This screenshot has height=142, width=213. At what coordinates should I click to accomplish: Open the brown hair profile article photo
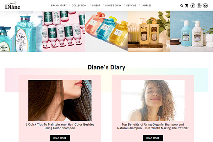tap(60, 100)
